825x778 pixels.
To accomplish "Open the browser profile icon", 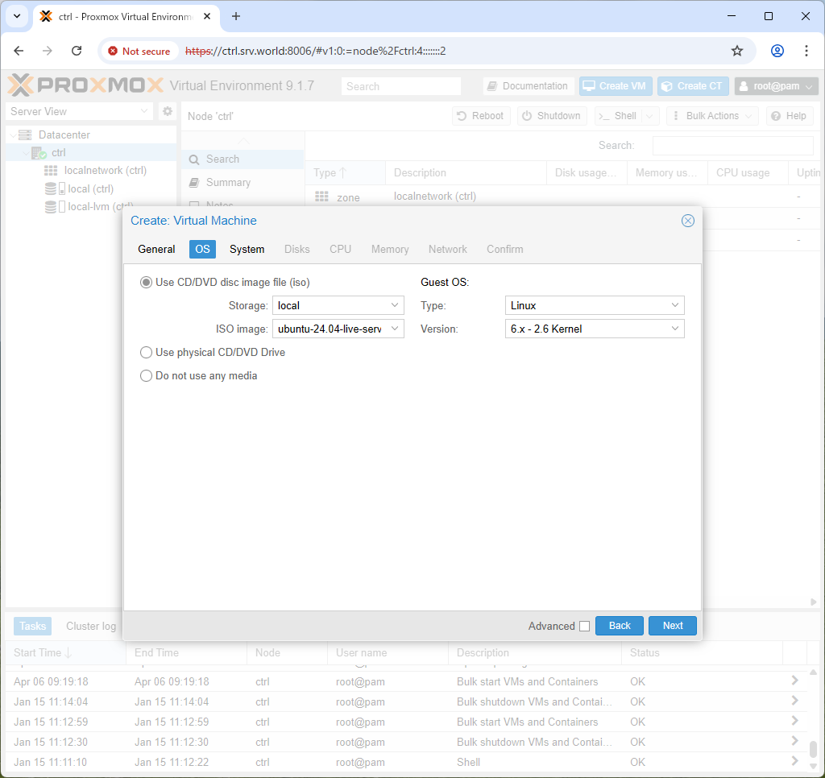I will [x=777, y=51].
